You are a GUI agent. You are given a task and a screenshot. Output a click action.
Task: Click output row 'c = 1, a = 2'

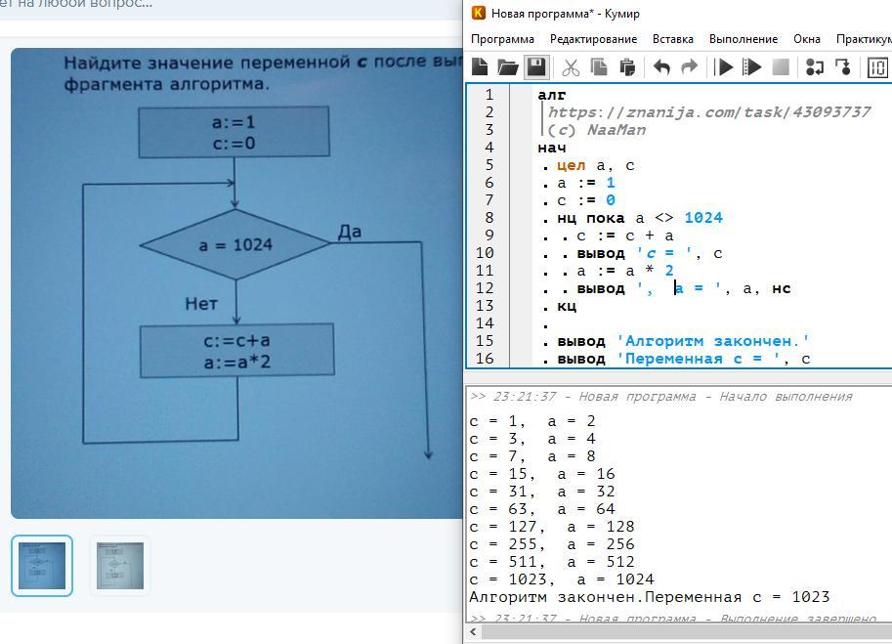(x=532, y=421)
